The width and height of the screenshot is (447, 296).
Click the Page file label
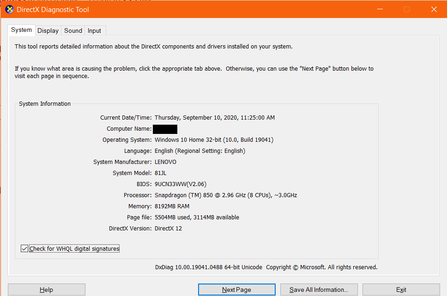(139, 217)
